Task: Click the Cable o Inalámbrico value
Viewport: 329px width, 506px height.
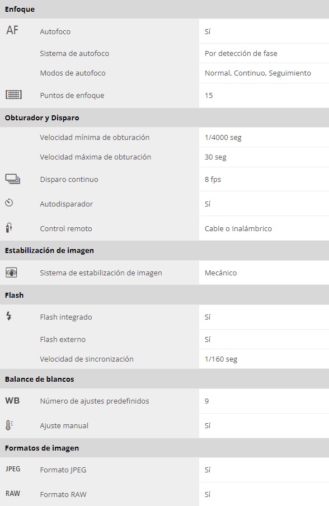Action: click(238, 228)
